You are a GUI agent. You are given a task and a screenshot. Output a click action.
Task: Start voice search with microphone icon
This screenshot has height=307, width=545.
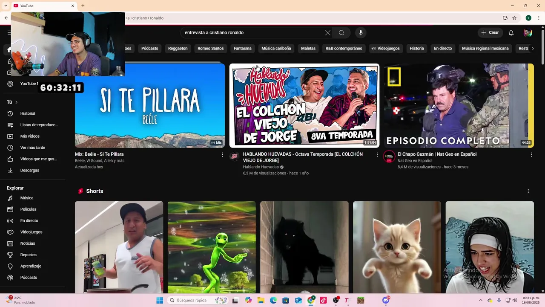[361, 33]
